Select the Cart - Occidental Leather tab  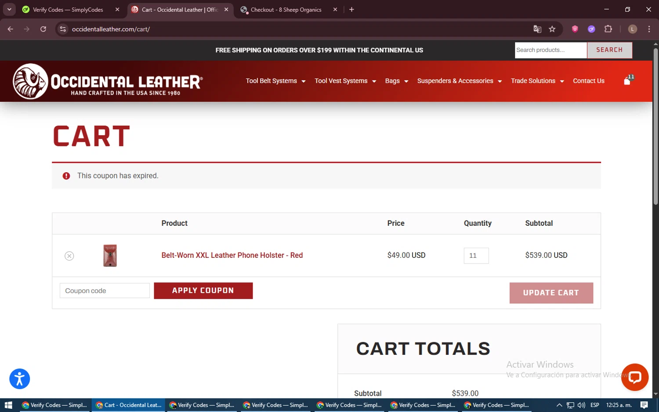point(179,10)
